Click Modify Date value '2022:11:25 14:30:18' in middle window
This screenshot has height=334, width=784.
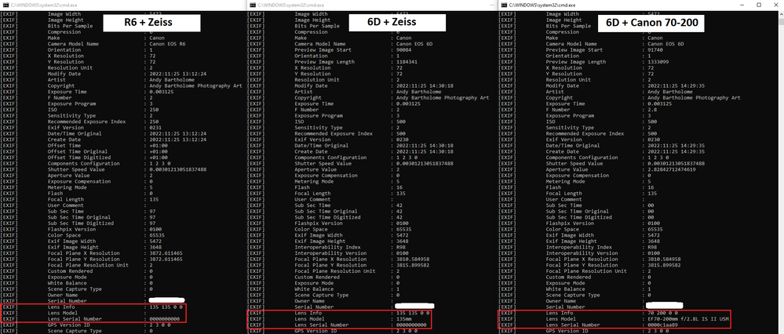point(425,86)
